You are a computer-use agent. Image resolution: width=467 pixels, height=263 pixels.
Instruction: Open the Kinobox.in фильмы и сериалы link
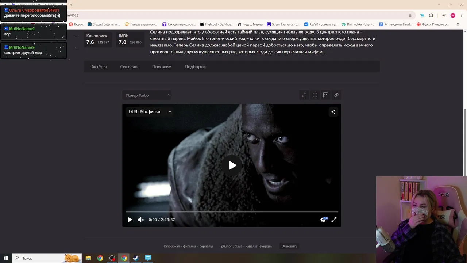[x=188, y=246]
